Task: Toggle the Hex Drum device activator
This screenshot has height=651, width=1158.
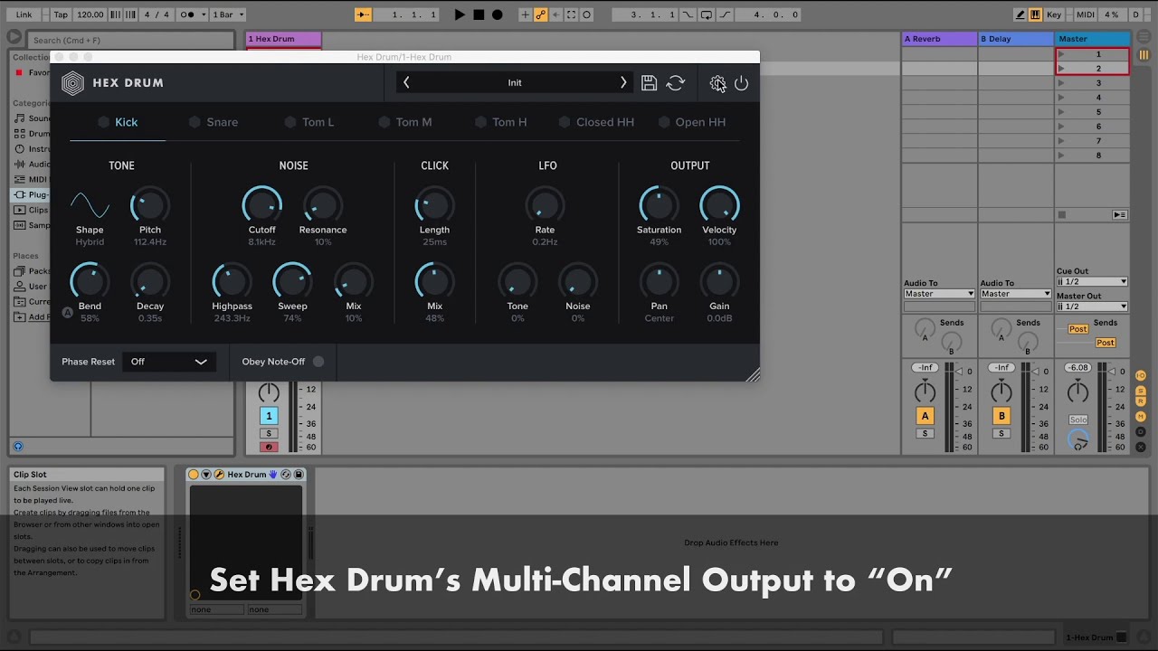Action: [194, 474]
